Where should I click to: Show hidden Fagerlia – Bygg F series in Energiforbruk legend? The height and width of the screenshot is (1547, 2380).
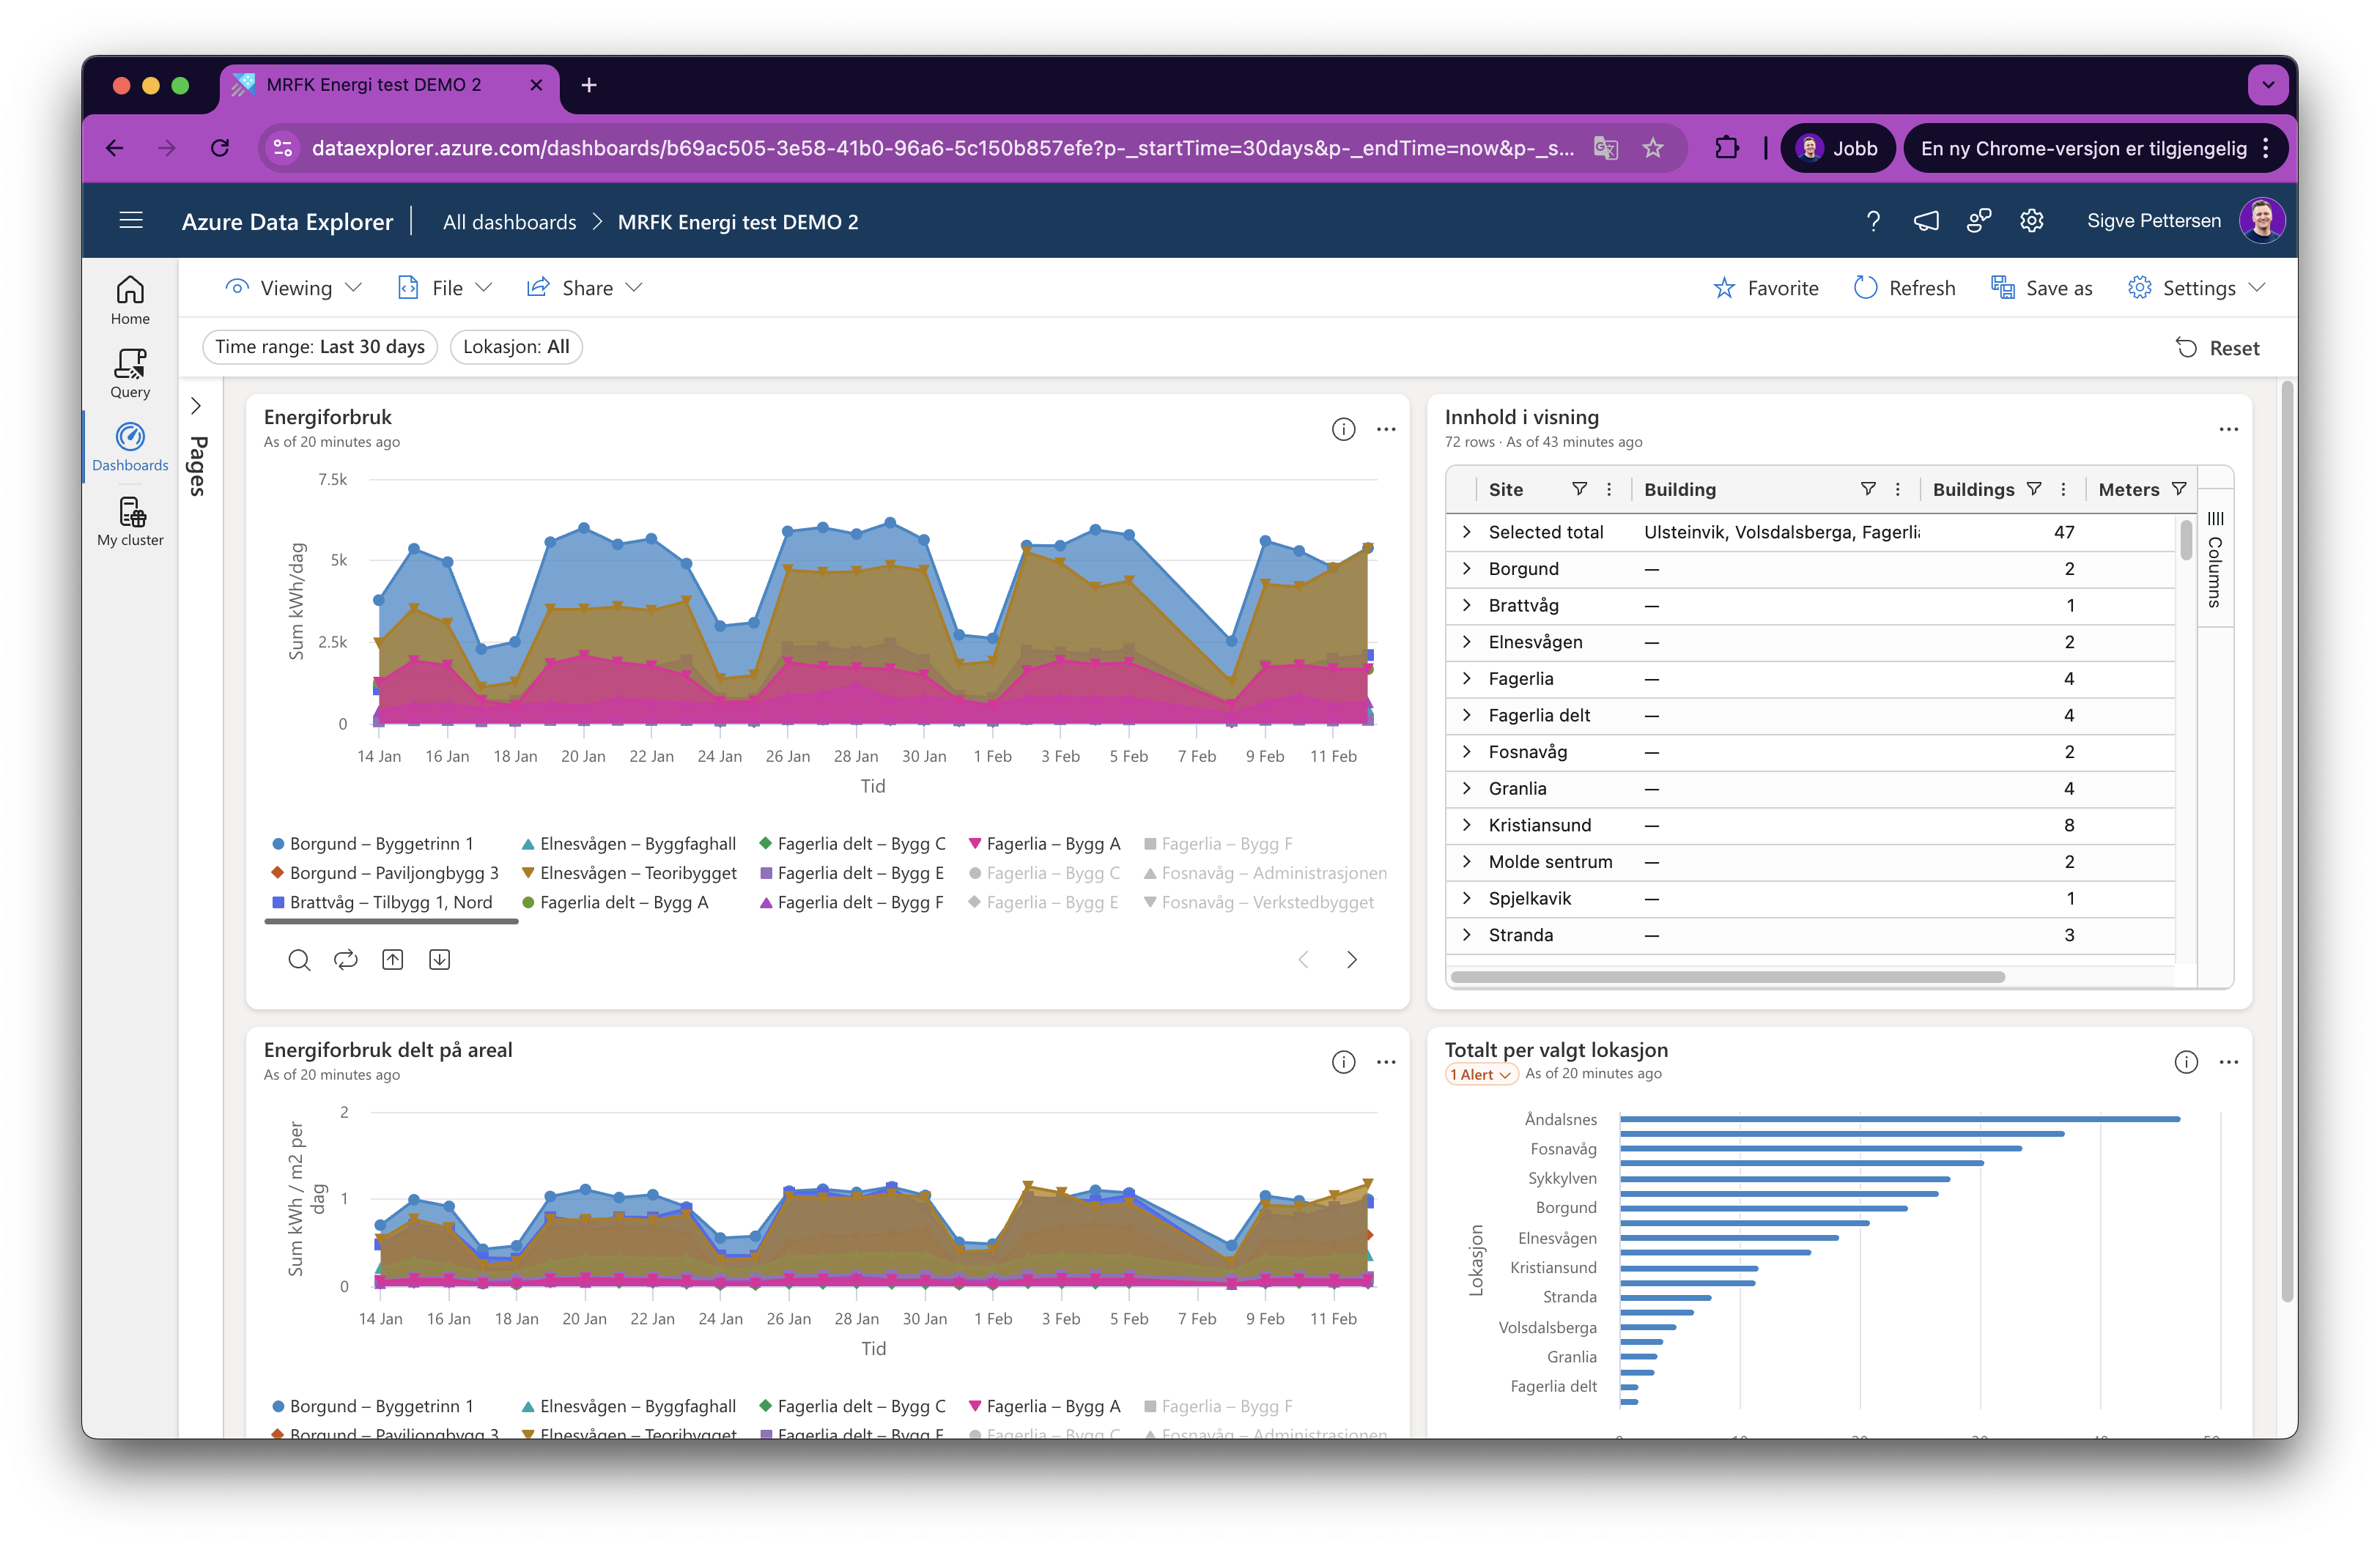[1218, 844]
